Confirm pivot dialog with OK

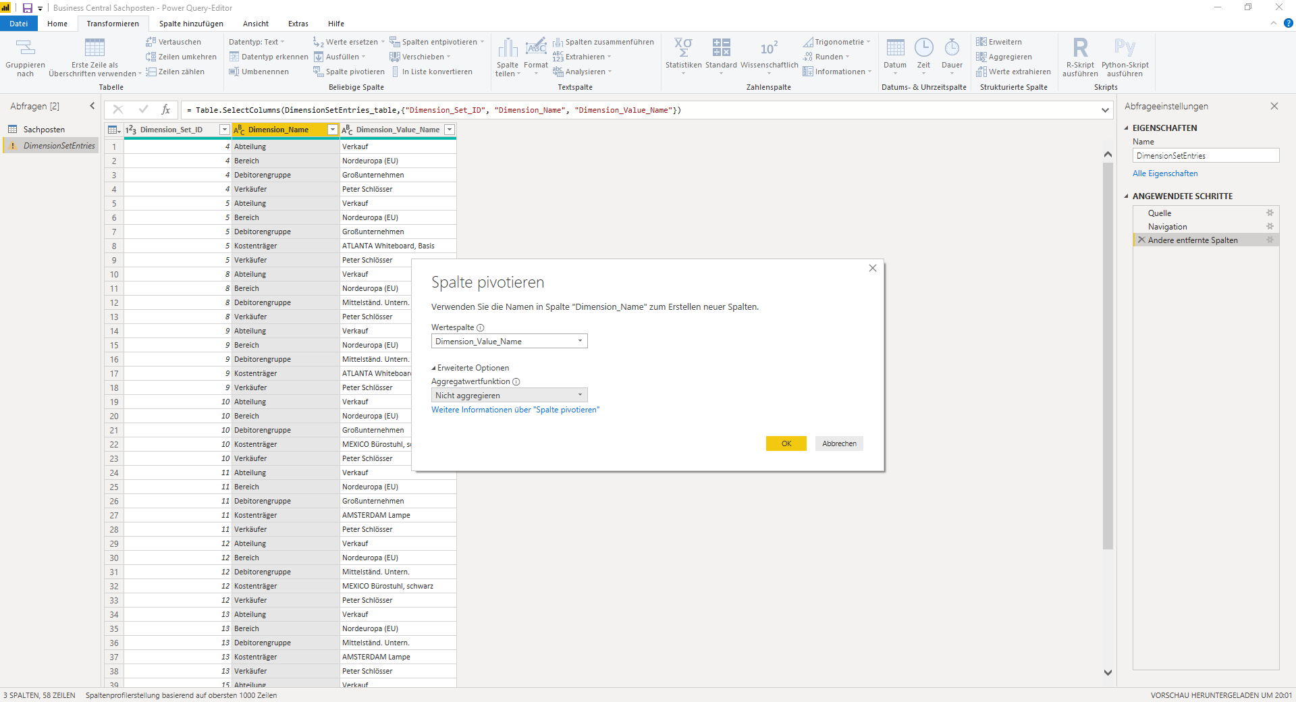pyautogui.click(x=786, y=443)
